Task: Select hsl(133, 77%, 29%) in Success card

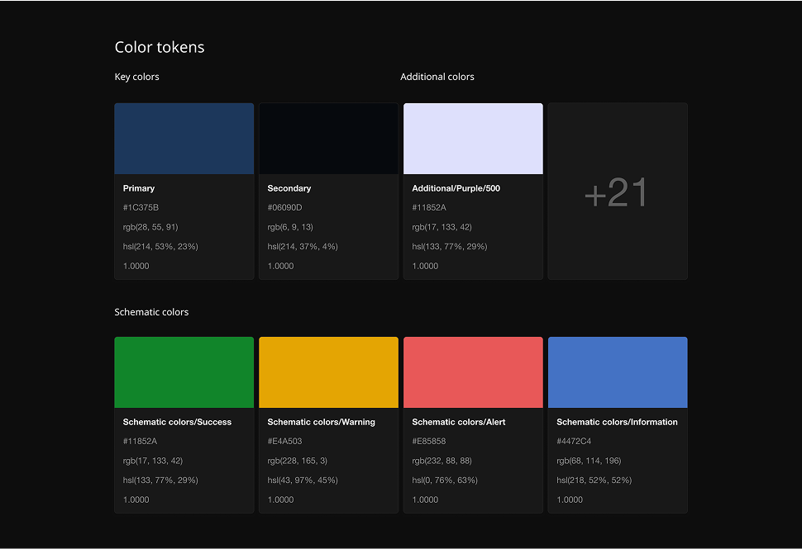Action: tap(160, 480)
